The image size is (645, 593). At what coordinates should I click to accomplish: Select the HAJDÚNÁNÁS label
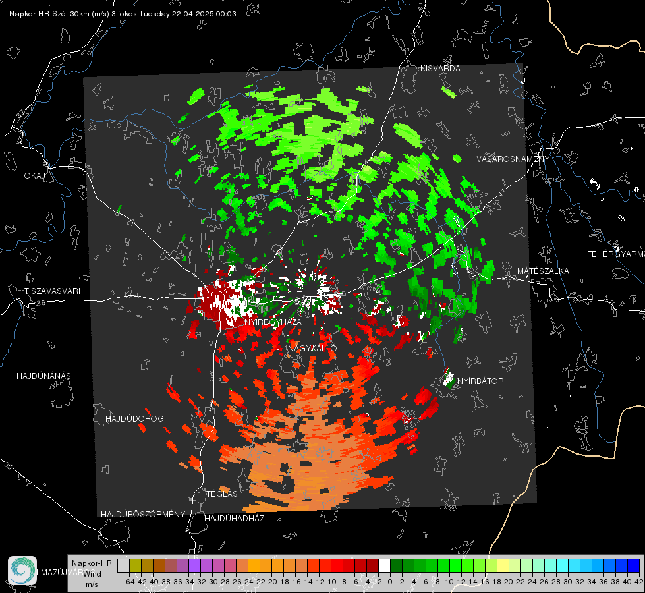pyautogui.click(x=43, y=376)
